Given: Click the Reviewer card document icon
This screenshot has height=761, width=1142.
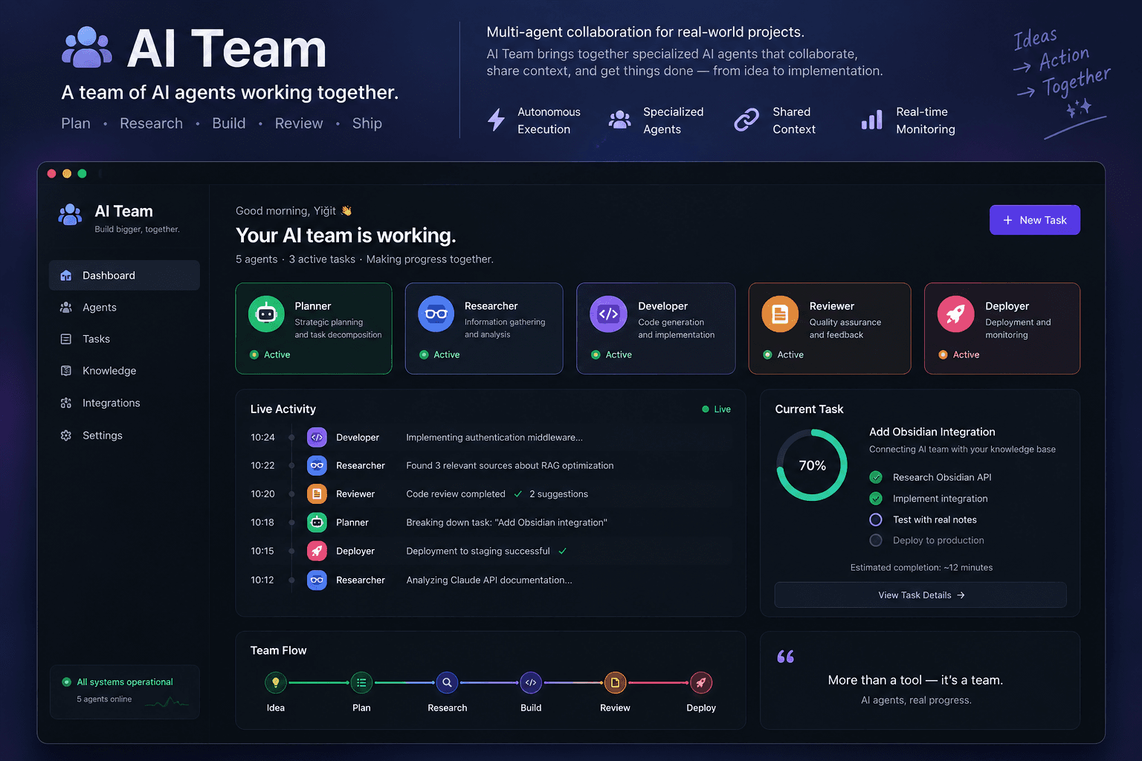Looking at the screenshot, I should 780,314.
